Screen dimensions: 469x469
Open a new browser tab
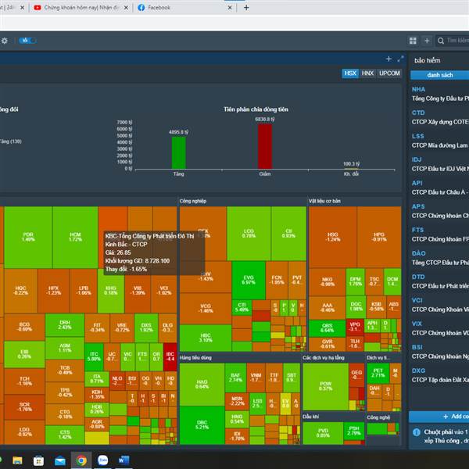coord(246,8)
